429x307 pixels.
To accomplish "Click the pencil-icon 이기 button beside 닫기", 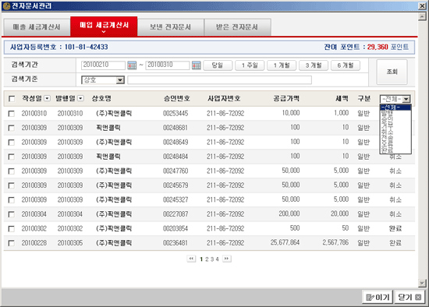I will pyautogui.click(x=378, y=297).
